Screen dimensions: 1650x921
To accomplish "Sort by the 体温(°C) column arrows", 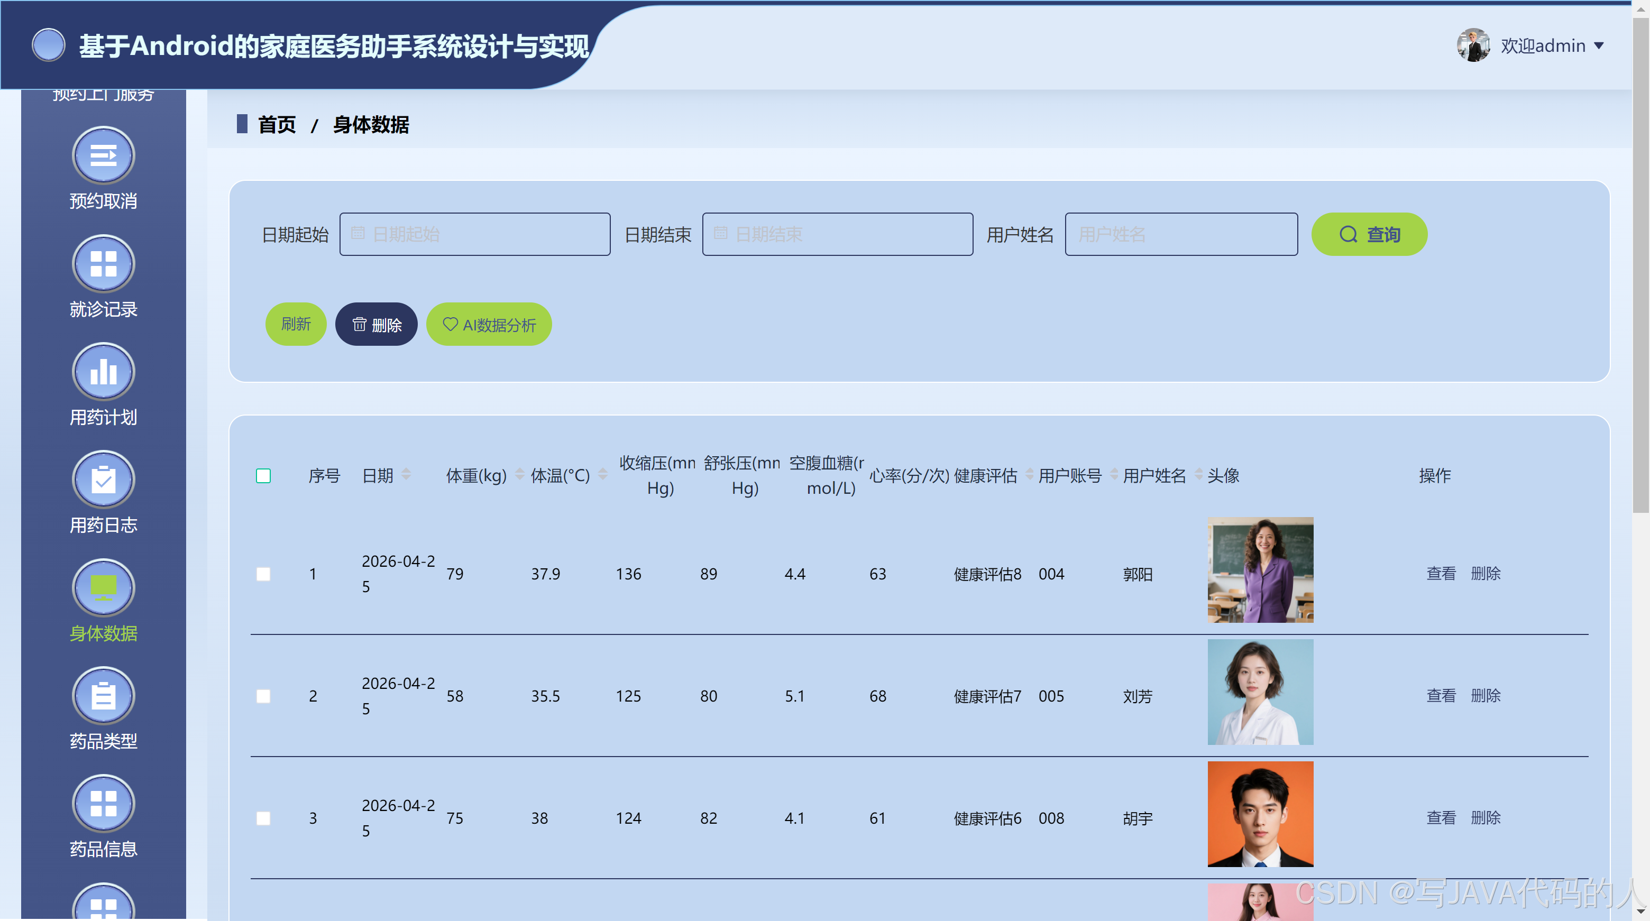I will [x=603, y=475].
